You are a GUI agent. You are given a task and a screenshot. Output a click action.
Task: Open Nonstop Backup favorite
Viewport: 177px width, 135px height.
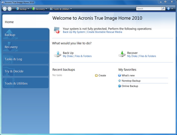click(x=131, y=81)
